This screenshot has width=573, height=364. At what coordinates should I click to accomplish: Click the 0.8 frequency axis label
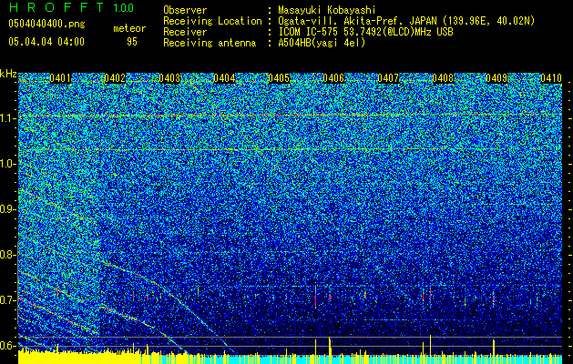[8, 255]
